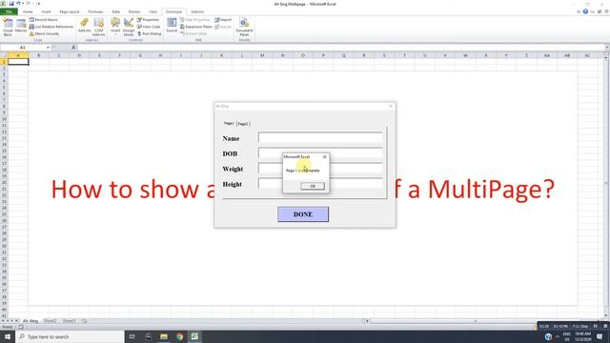Viewport: 610px width, 343px height.
Task: Switch to the Page Layout tab
Action: tap(70, 11)
